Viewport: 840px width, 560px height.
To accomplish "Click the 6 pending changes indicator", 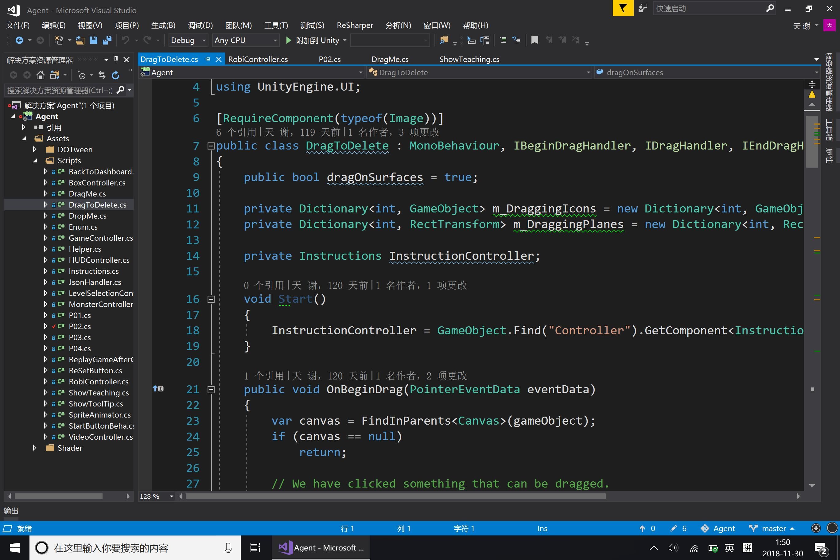I will 679,529.
